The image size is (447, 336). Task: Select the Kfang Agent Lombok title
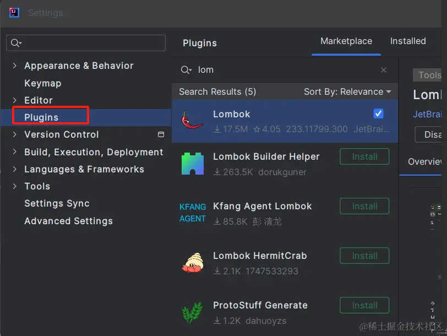pyautogui.click(x=262, y=206)
